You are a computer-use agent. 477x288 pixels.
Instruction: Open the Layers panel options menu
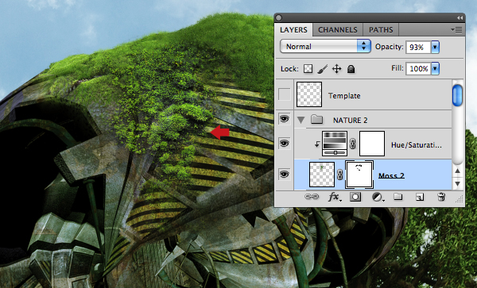click(456, 29)
